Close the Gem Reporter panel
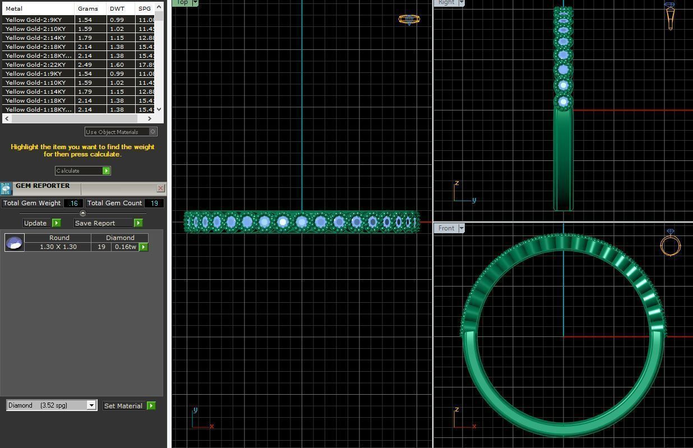 pos(161,188)
